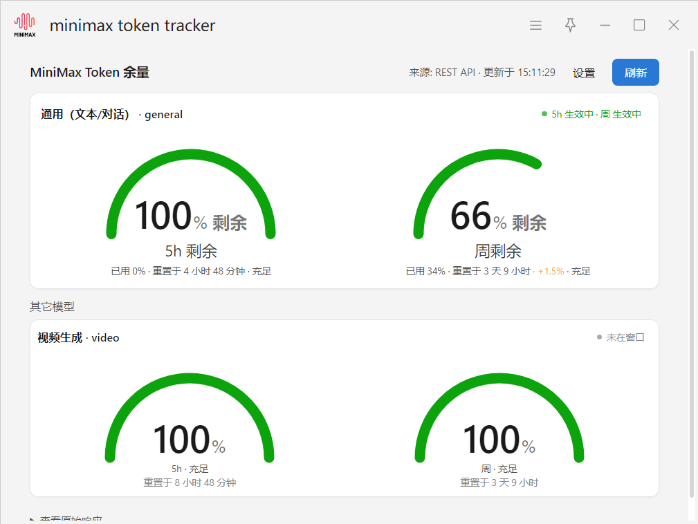Click the '未在窗口' status label
Viewport: 698px width, 524px height.
point(625,337)
